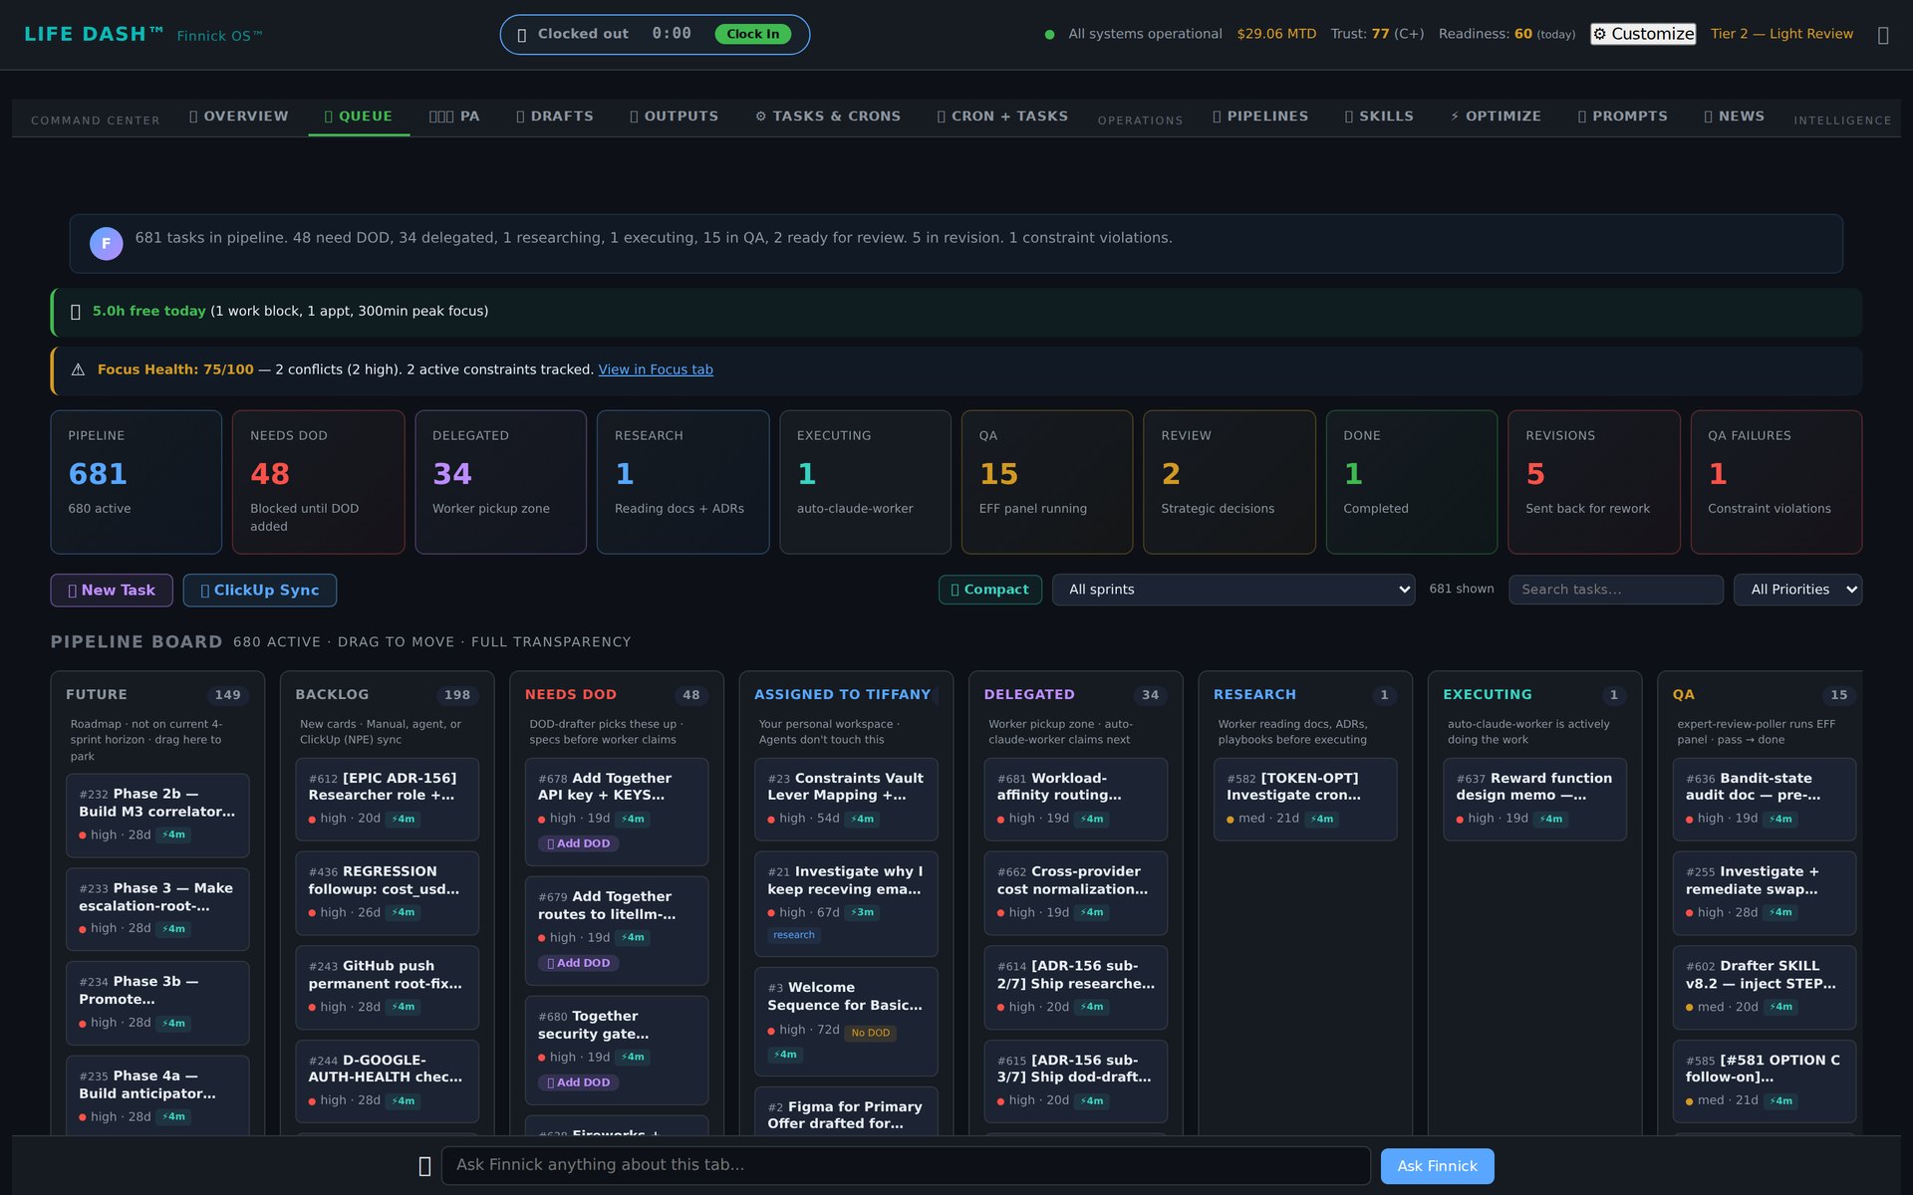Open the View in Focus tab link
1913x1195 pixels.
[x=656, y=369]
